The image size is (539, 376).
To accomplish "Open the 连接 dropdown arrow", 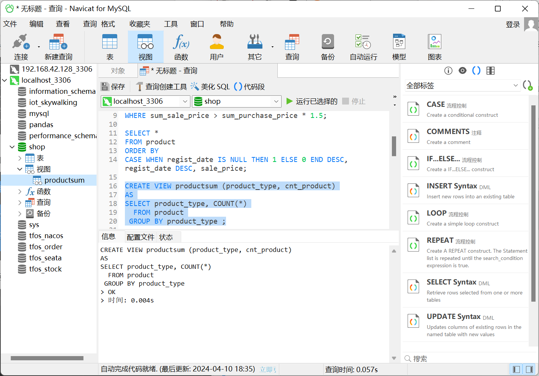I will tap(39, 47).
